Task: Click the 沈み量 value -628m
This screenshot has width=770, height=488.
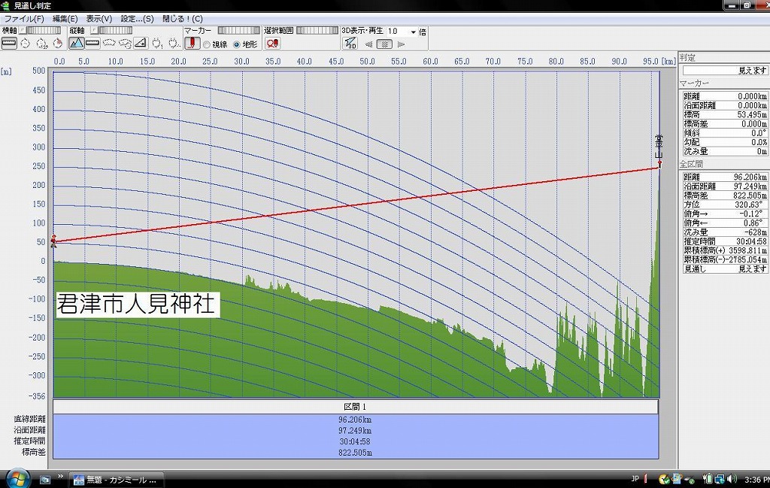Action: click(755, 232)
